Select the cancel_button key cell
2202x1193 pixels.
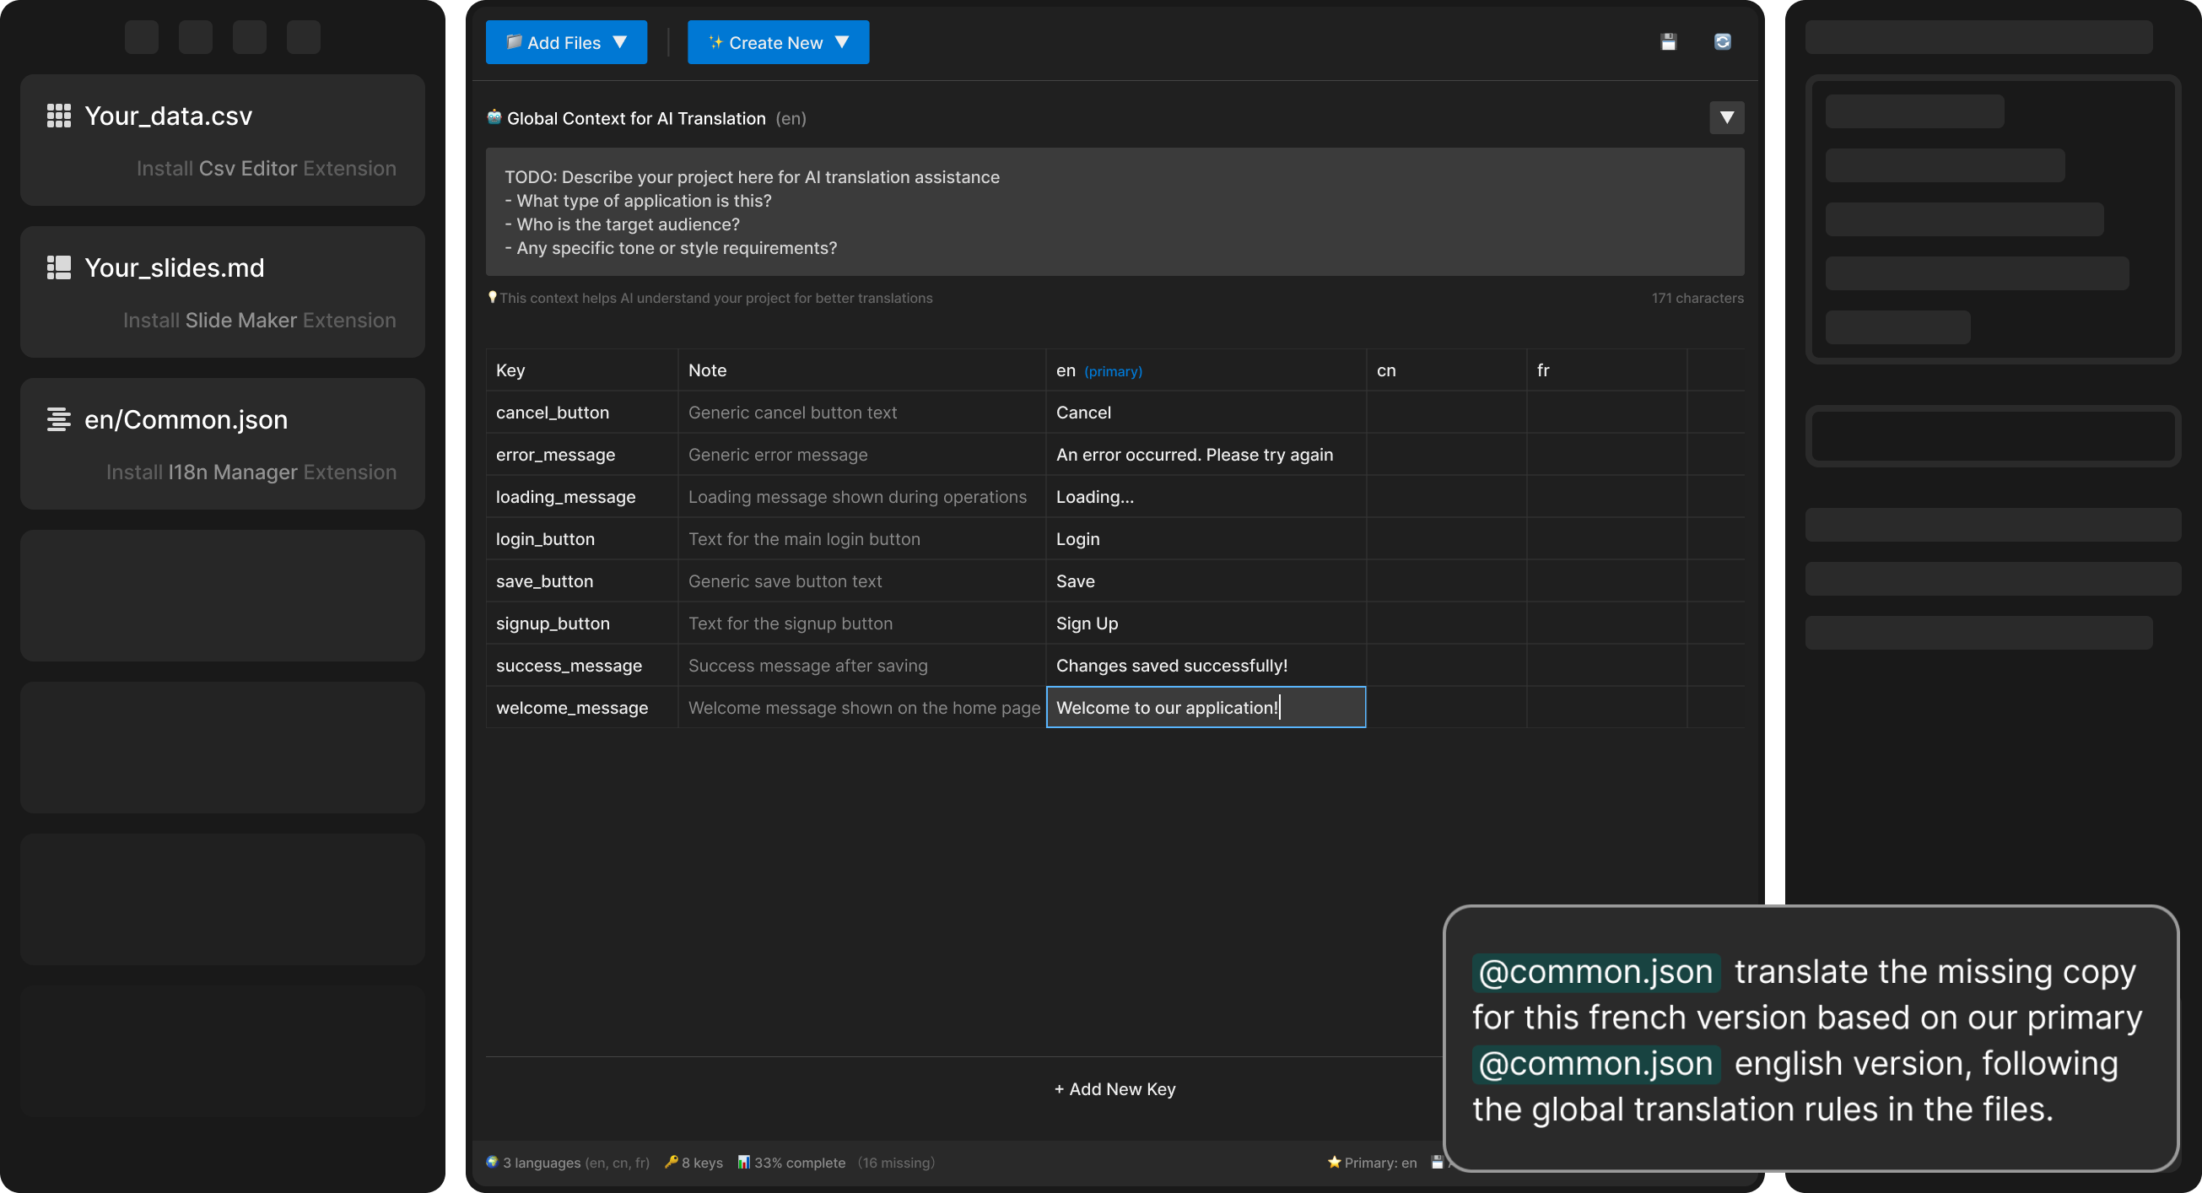(x=582, y=412)
